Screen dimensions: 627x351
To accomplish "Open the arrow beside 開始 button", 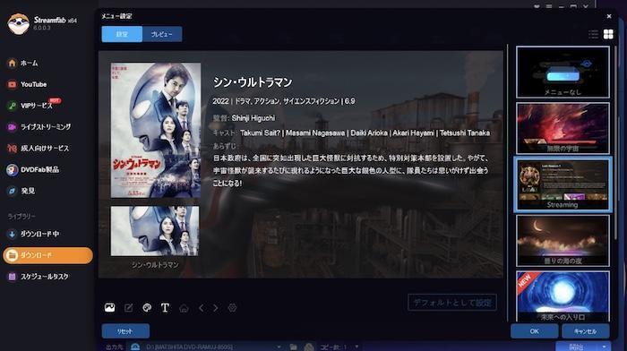I will coord(604,347).
